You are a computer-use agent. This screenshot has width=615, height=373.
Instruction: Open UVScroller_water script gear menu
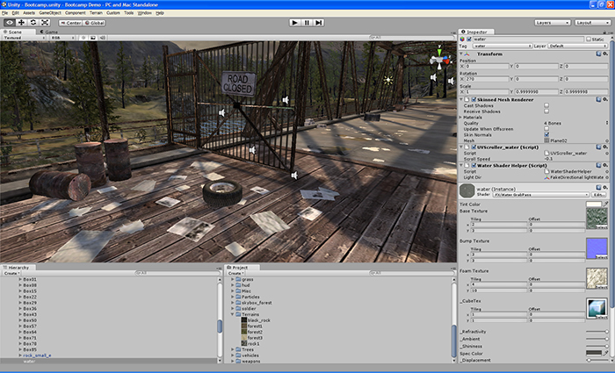coord(605,147)
